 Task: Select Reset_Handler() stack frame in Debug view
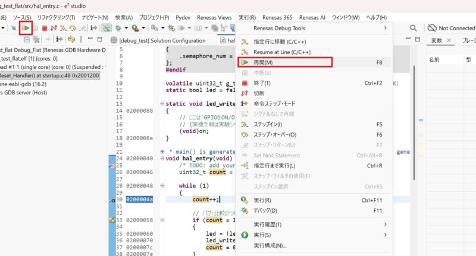point(48,76)
